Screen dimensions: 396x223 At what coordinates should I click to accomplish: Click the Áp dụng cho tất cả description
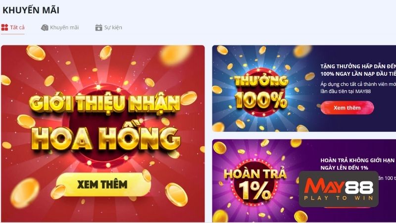pyautogui.click(x=358, y=88)
